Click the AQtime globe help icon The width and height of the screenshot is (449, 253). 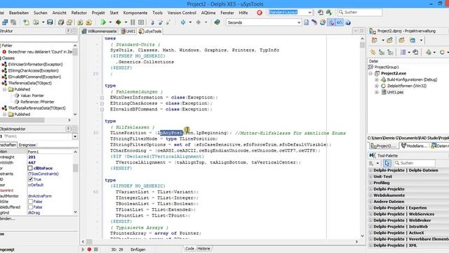click(348, 22)
